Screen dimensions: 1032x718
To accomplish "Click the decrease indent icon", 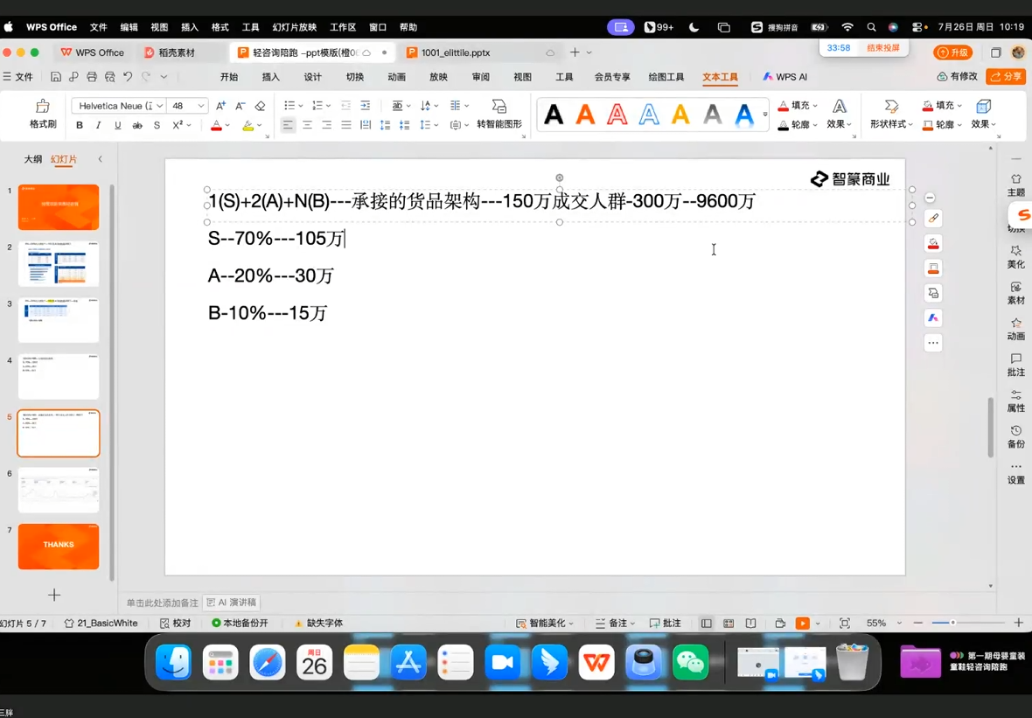I will point(346,106).
